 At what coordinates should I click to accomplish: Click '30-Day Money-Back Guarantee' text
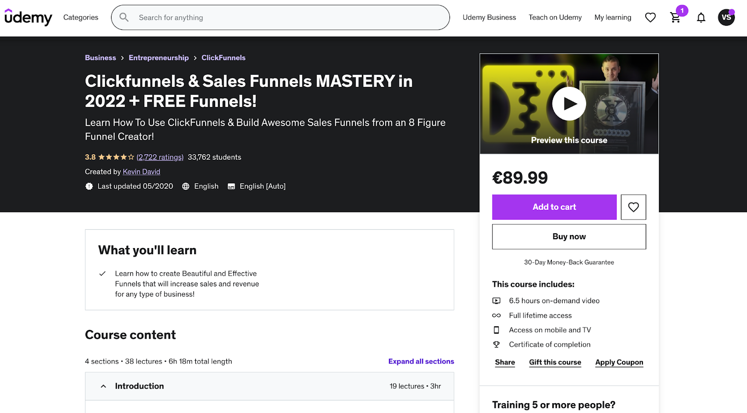pos(569,262)
